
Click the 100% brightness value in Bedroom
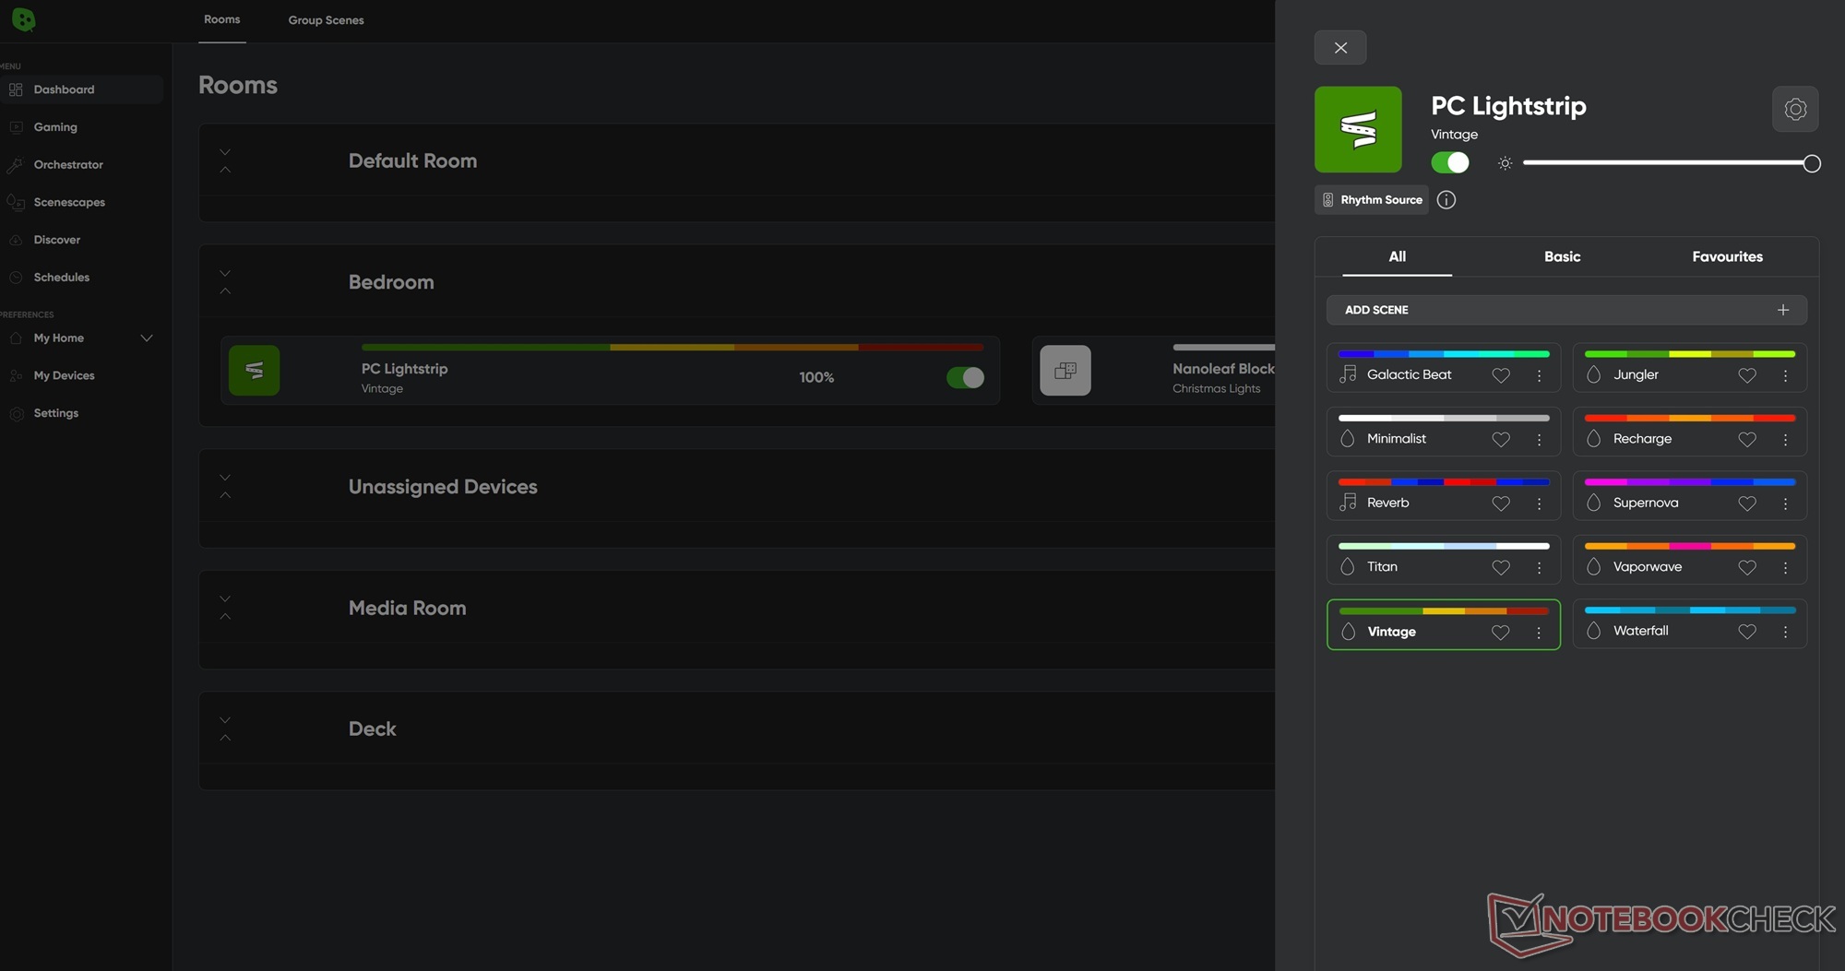click(x=816, y=377)
